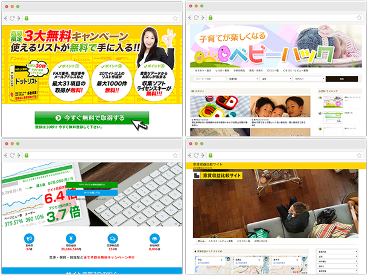
Task: Click the building icon beside 家賃収益比較サイト title
Action: [197, 176]
